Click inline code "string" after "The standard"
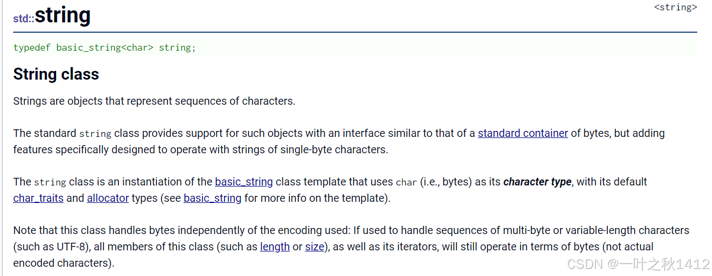This screenshot has width=712, height=276. 95,134
